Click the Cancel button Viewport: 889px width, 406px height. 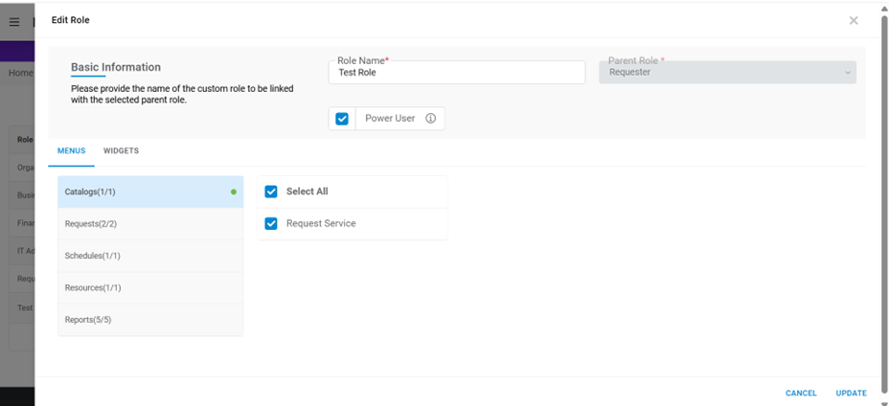point(801,393)
